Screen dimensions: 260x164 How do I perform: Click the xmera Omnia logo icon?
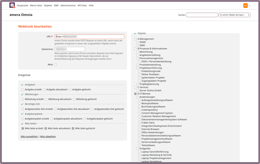point(12,5)
